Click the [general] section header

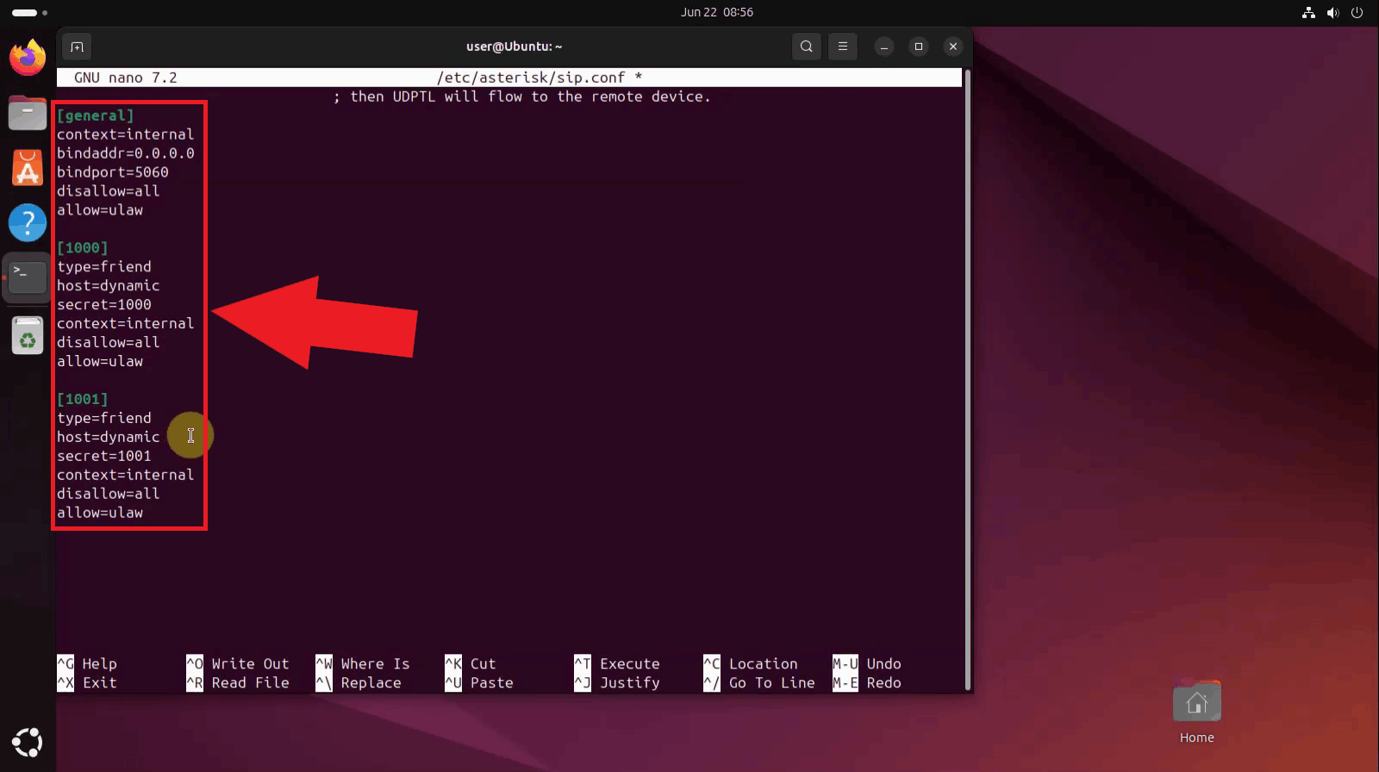pyautogui.click(x=96, y=115)
